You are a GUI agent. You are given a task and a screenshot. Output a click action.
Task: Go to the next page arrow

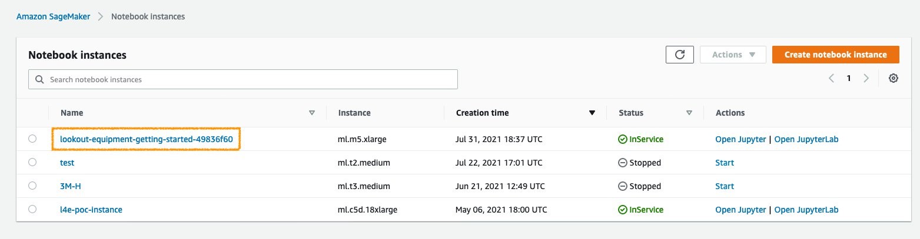pyautogui.click(x=866, y=78)
